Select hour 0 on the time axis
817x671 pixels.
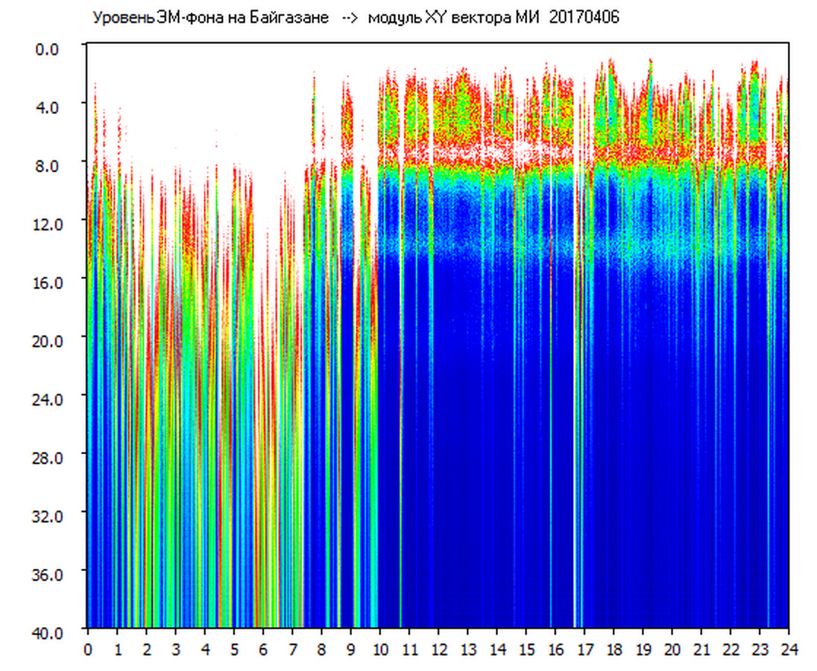pyautogui.click(x=88, y=649)
